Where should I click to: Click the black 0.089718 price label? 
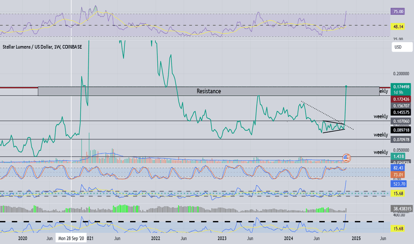401,130
